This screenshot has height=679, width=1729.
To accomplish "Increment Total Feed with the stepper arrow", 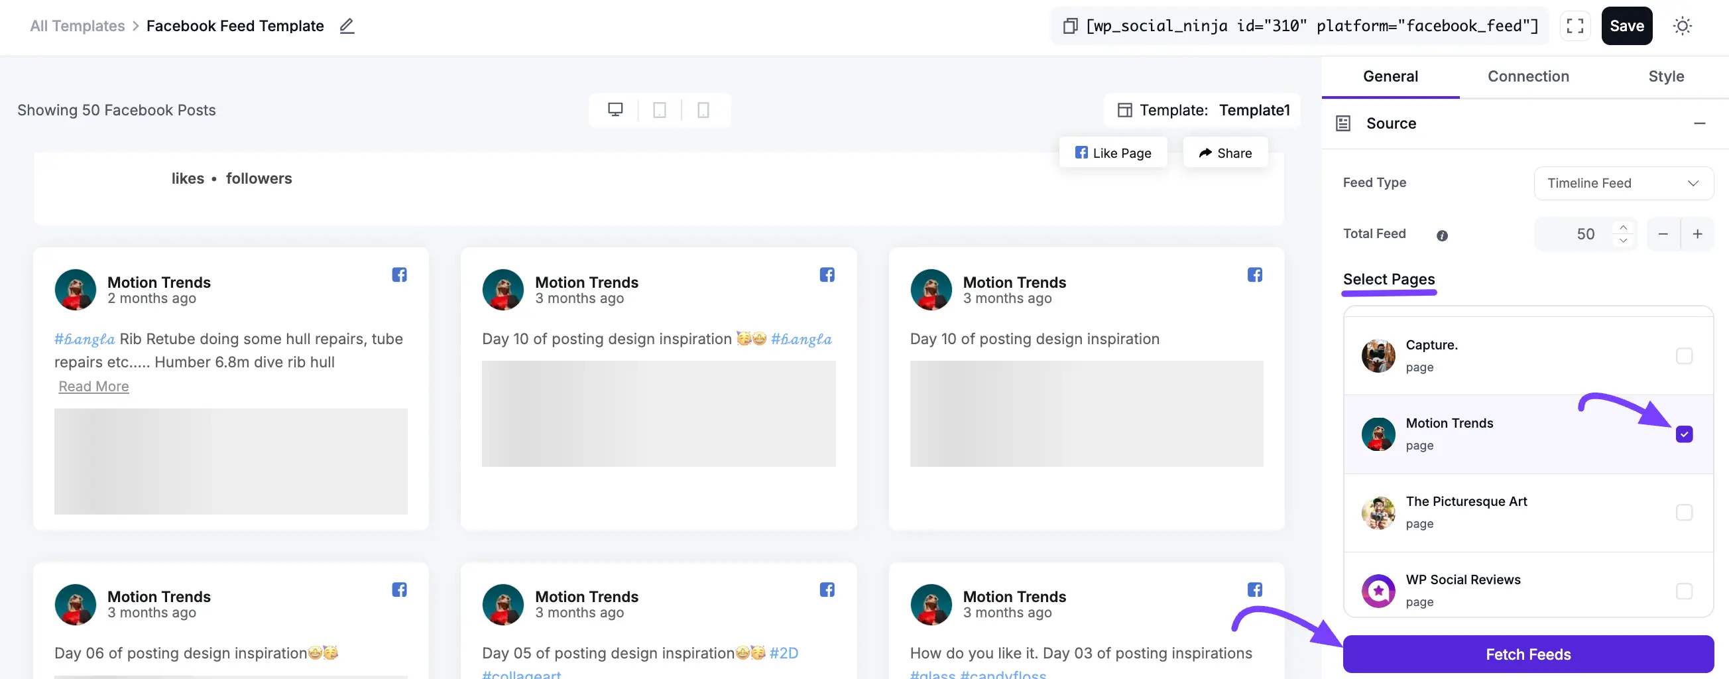I will point(1624,228).
